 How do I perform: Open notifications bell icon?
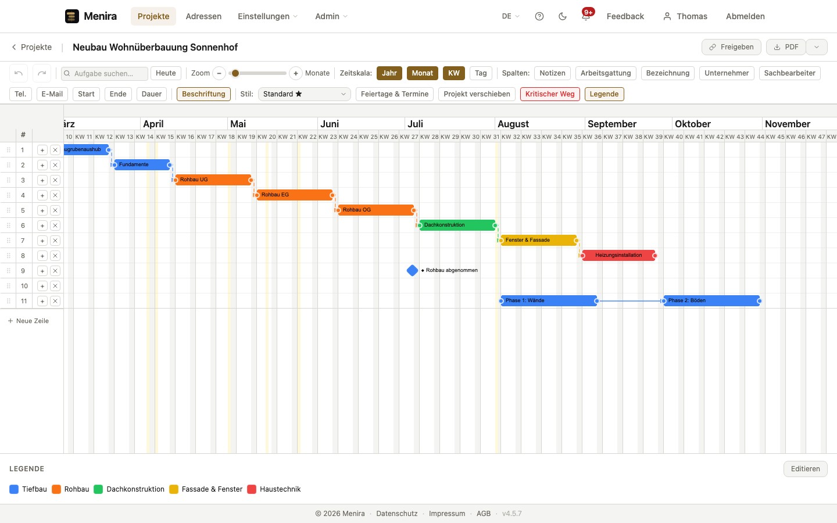(x=586, y=16)
